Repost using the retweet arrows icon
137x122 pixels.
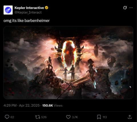click(38, 117)
